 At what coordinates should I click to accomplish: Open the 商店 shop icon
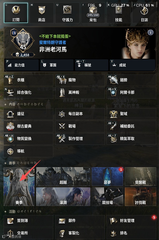(x=42, y=10)
